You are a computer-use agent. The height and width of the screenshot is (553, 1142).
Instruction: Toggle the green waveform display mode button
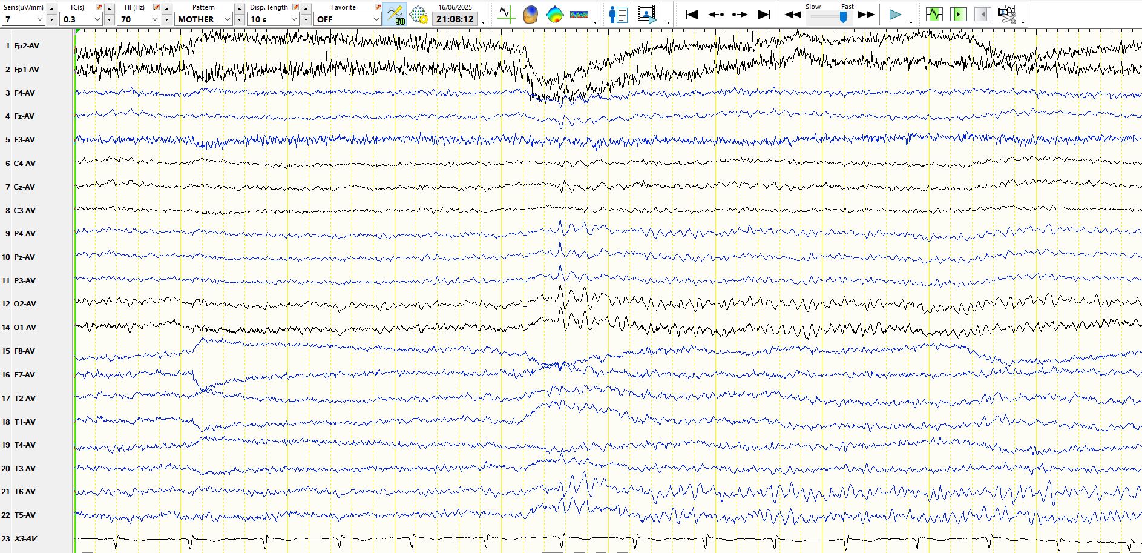tap(934, 15)
